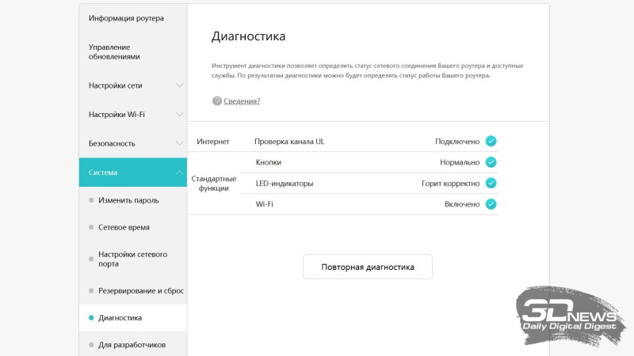Click the Проверка канала UL row
The image size is (634, 356).
(x=289, y=142)
